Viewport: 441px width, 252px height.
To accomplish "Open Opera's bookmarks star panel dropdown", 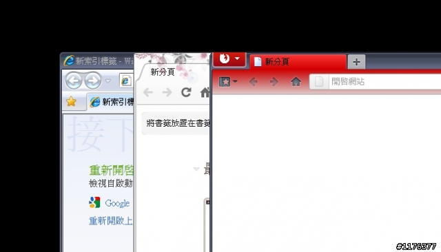I will click(228, 82).
